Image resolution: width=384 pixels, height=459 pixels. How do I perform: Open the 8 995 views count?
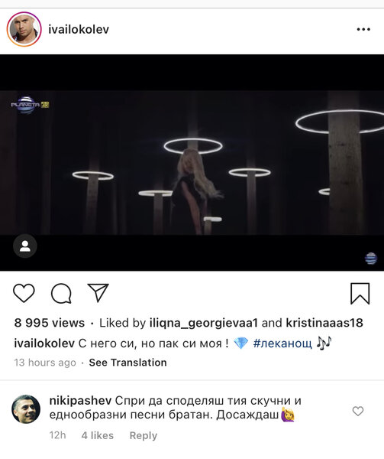(50, 323)
